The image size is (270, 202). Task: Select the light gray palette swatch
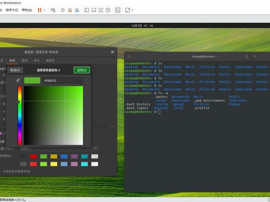(x=95, y=156)
